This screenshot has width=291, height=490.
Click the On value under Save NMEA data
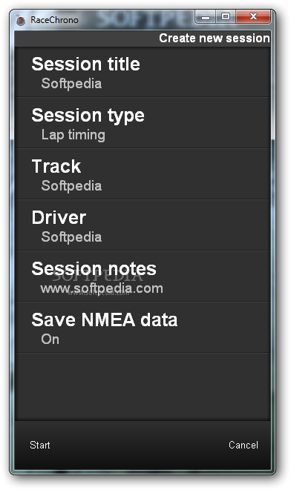(x=50, y=339)
